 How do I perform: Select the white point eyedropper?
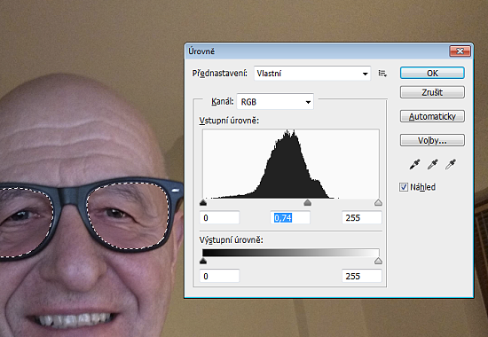pyautogui.click(x=451, y=164)
